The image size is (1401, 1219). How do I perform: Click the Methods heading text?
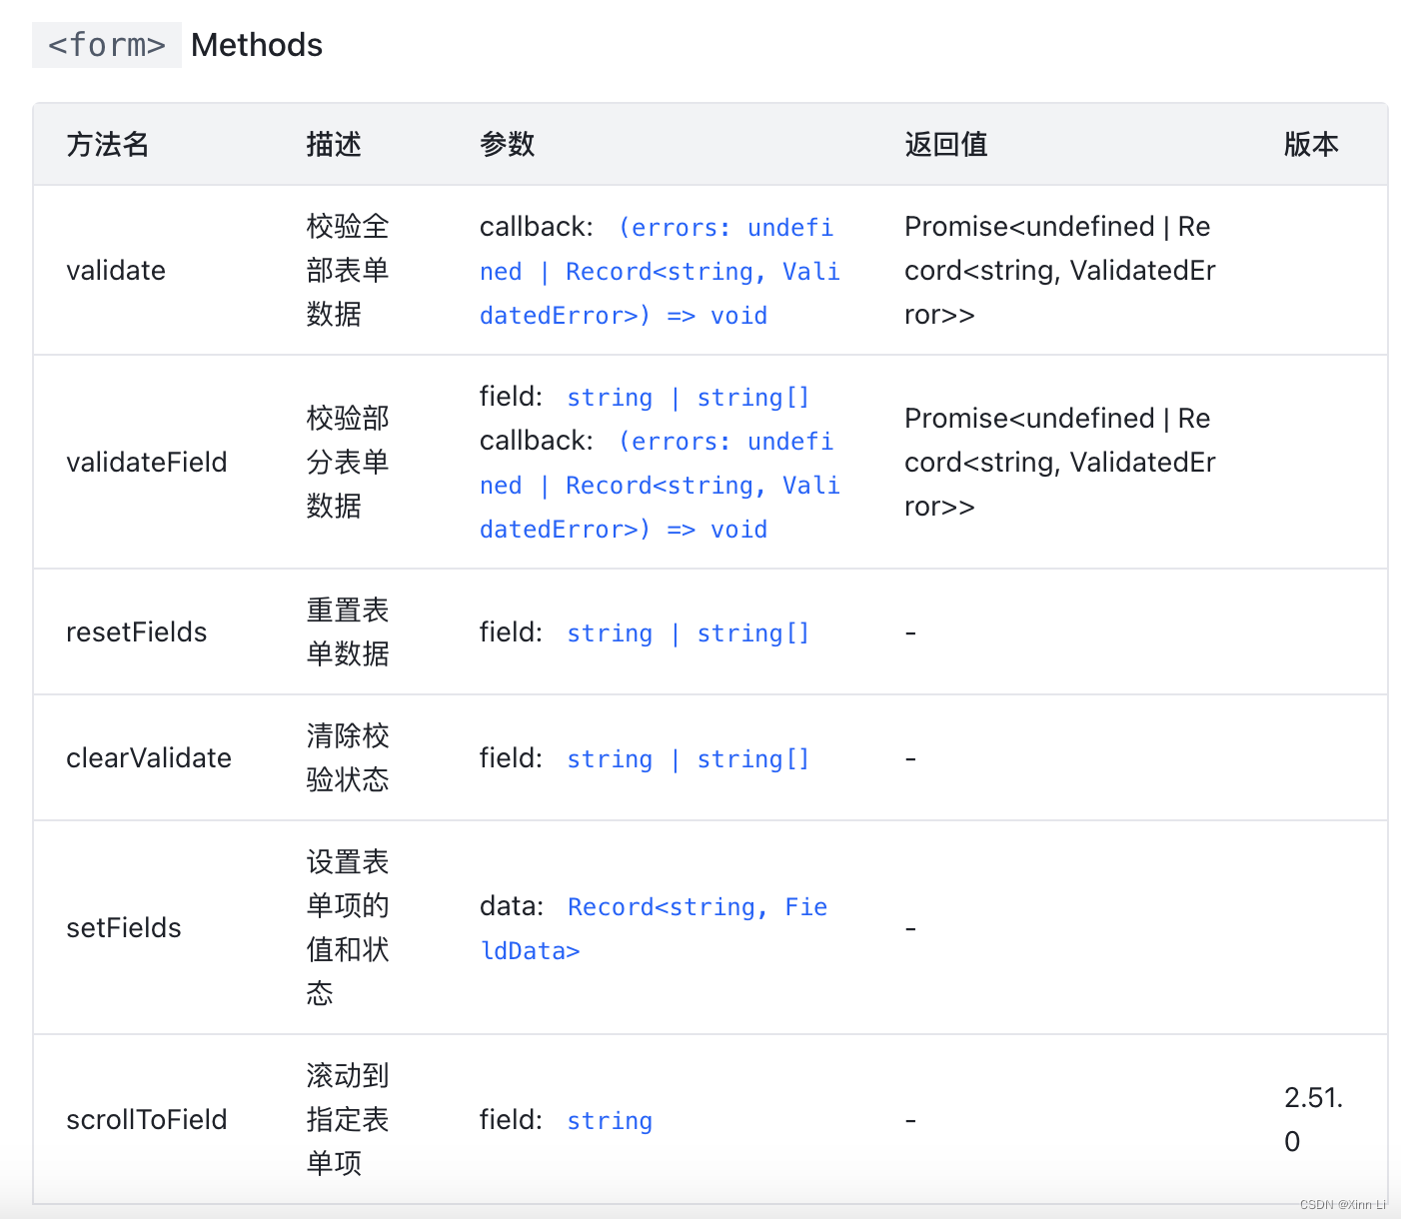click(256, 44)
